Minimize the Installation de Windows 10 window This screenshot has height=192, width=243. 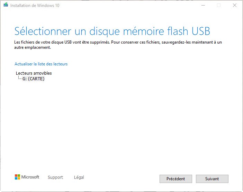point(202,5)
